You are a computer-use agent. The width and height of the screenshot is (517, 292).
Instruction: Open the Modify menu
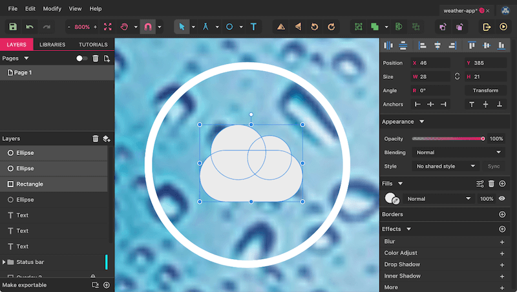coord(52,9)
